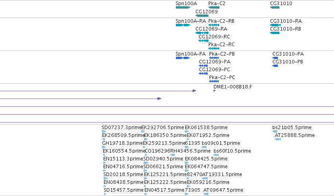This screenshot has height=196, width=334.
Task: Select the Spn100A-PA protein label
Action: click(191, 54)
